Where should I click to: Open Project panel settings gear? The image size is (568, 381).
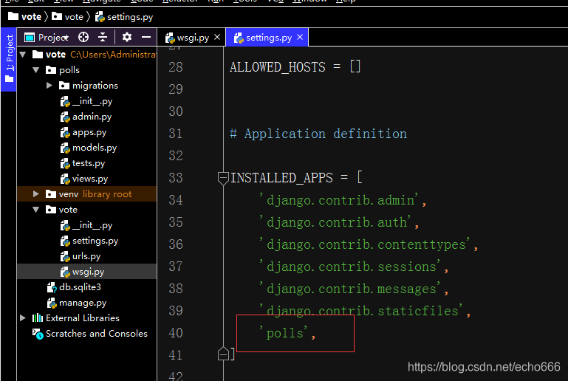tap(127, 37)
